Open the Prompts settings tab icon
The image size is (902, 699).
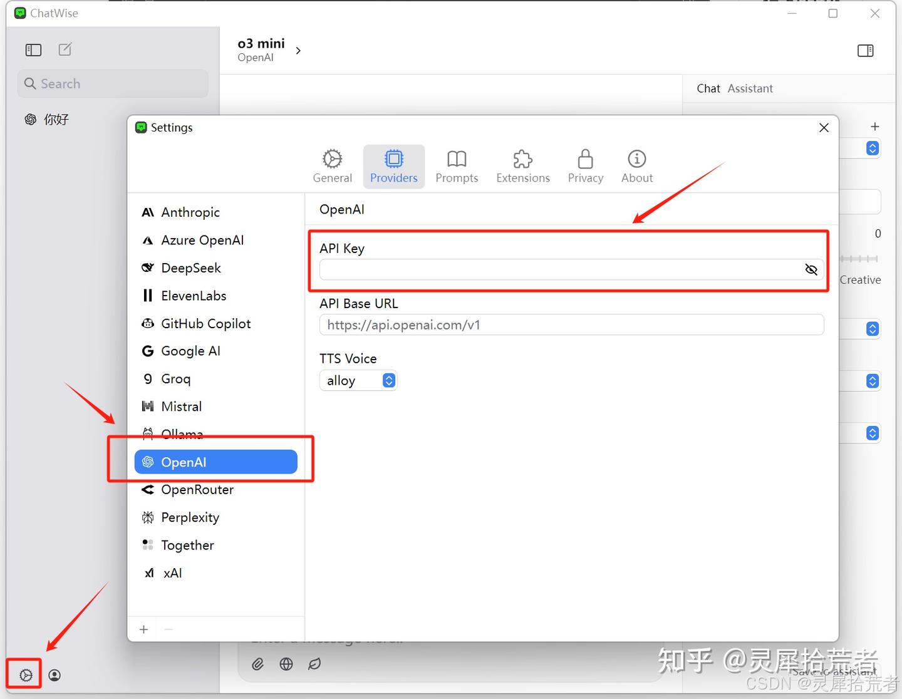click(457, 166)
